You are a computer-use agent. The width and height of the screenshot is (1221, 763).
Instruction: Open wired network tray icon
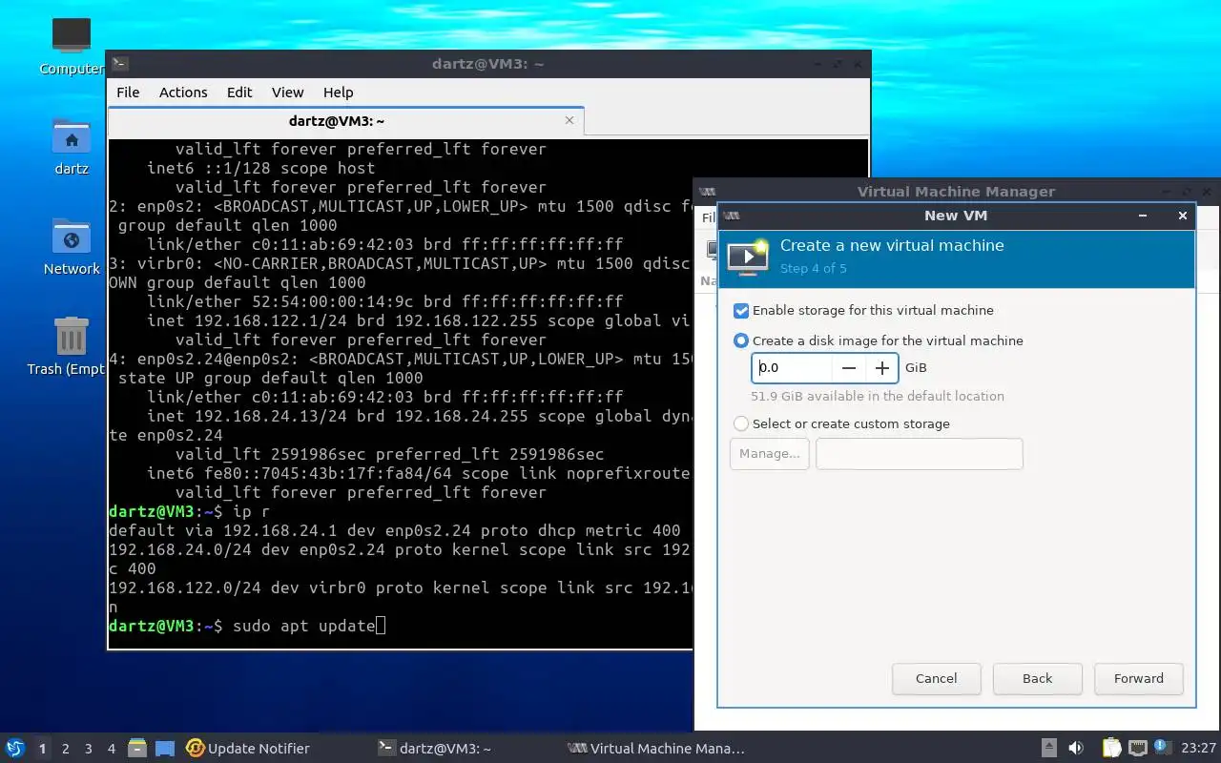click(x=1137, y=748)
